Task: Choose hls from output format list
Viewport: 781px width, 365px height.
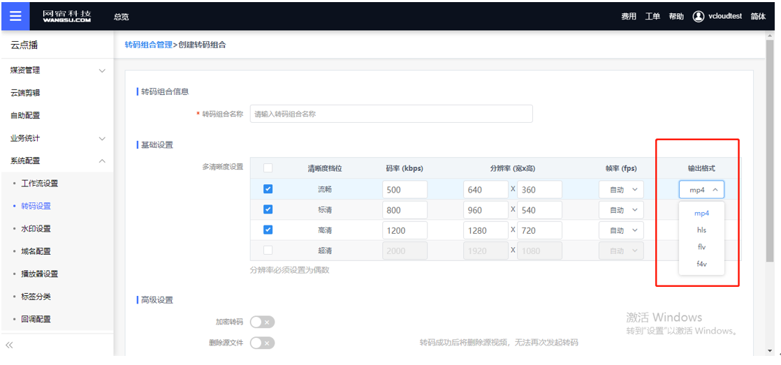Action: point(701,230)
